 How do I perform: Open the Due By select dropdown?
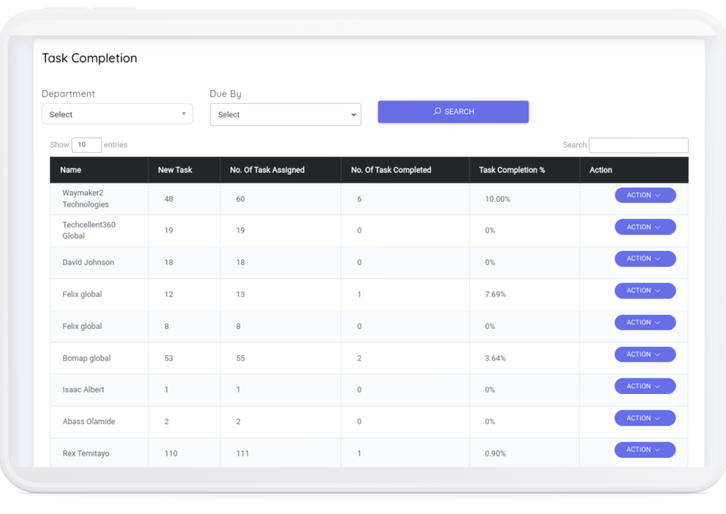285,115
